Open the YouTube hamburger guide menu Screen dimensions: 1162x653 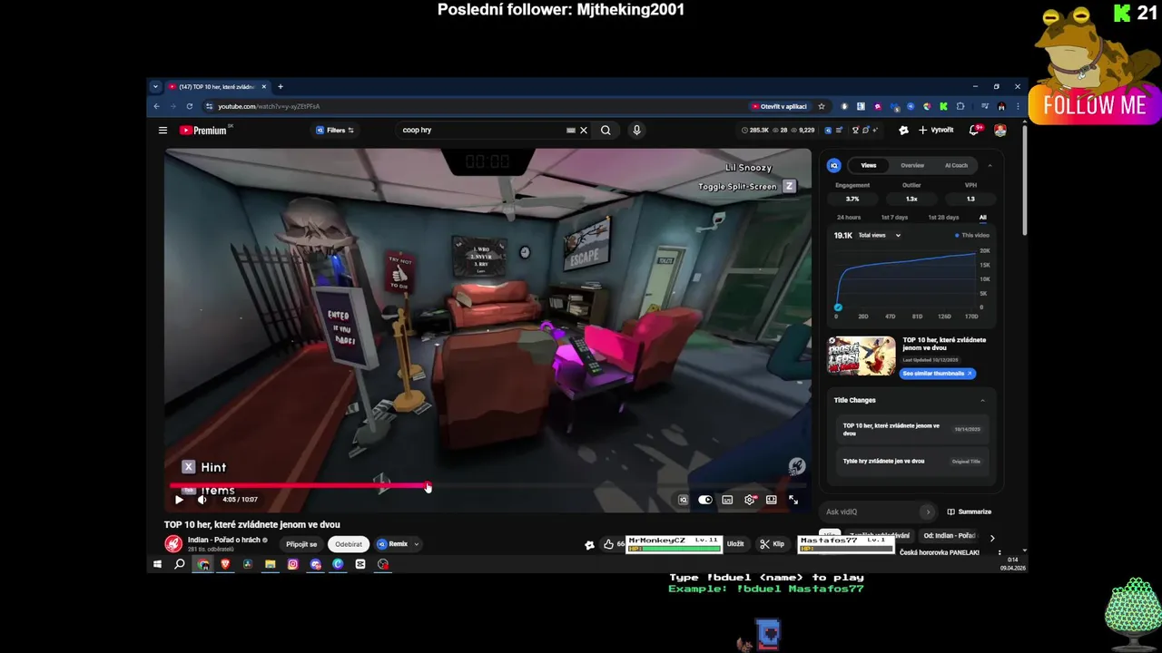162,131
